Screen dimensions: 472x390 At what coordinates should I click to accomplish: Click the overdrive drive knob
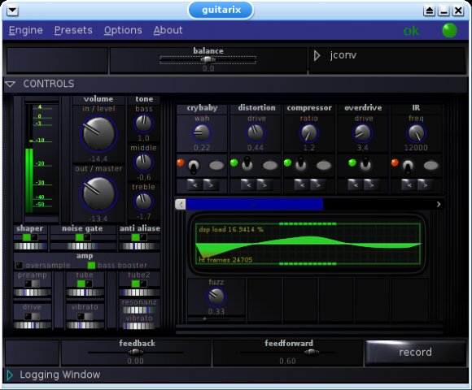[362, 132]
